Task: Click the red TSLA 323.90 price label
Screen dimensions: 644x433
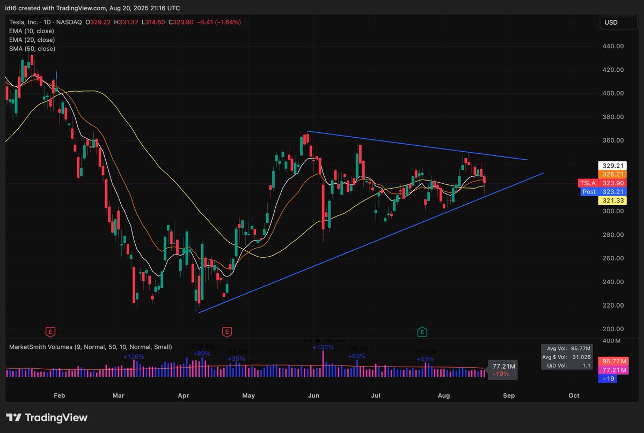Action: (x=603, y=183)
